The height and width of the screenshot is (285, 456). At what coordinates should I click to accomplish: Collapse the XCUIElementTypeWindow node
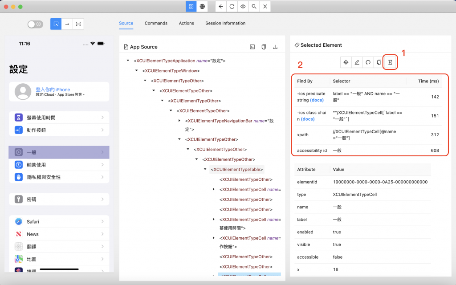(x=136, y=70)
